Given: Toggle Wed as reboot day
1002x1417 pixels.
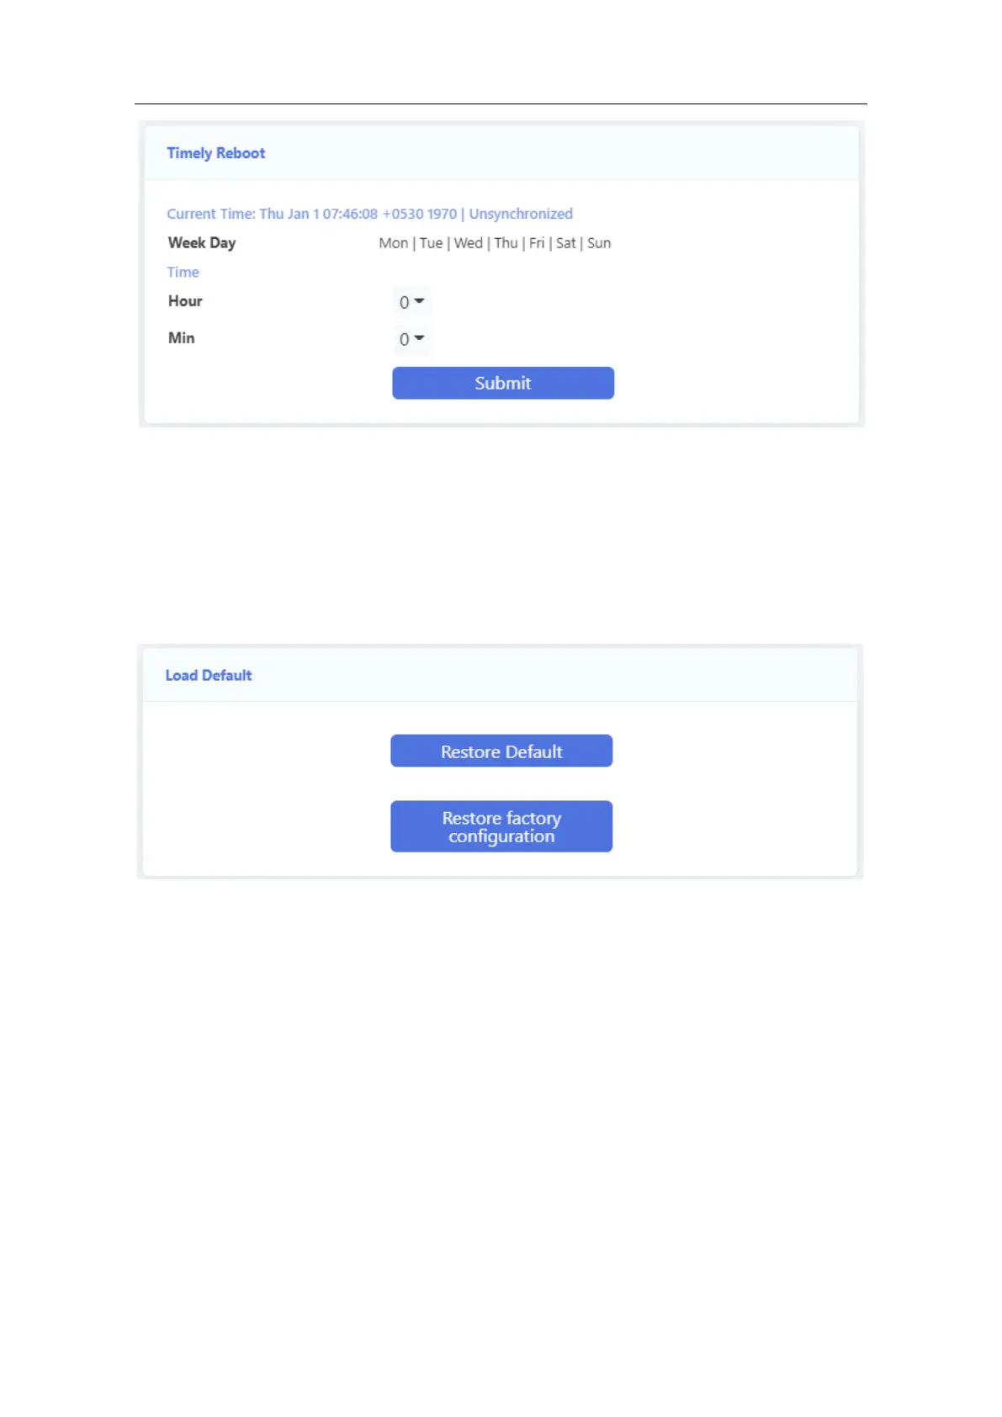Looking at the screenshot, I should [x=468, y=243].
